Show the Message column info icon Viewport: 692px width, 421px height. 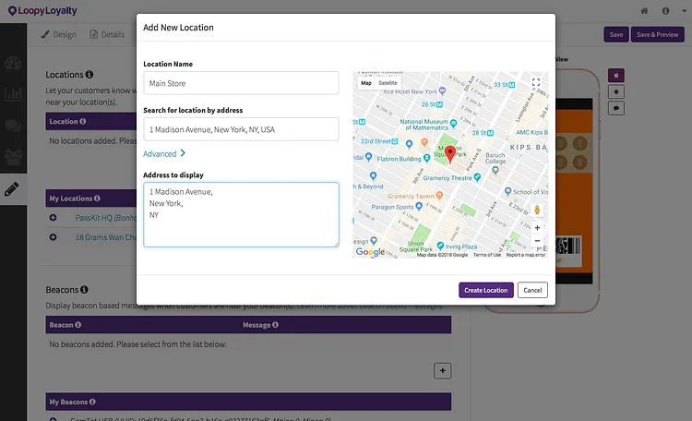tap(275, 325)
